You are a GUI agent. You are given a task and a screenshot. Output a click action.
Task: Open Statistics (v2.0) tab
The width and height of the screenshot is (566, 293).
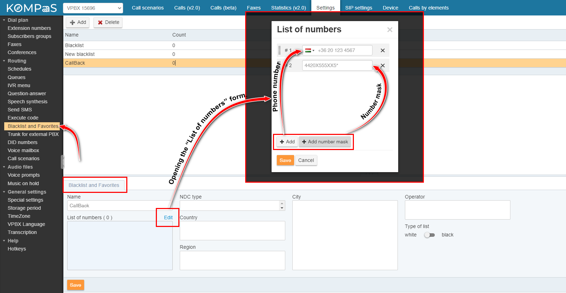click(x=288, y=8)
